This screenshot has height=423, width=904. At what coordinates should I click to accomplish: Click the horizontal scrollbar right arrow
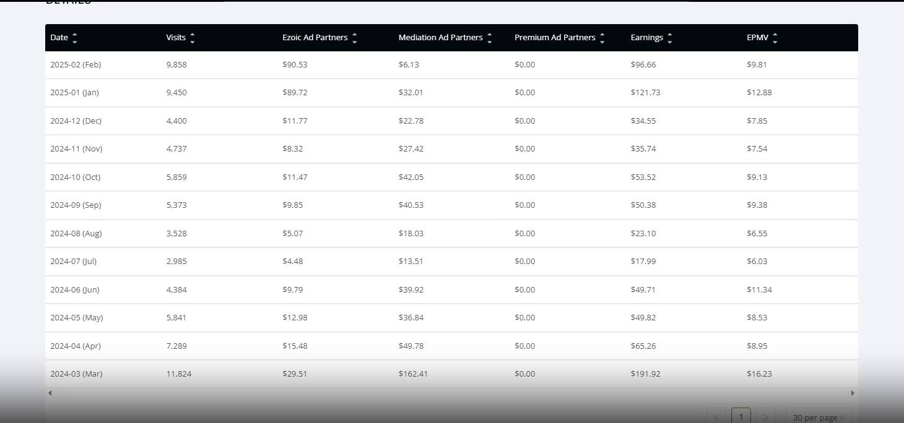pyautogui.click(x=853, y=393)
